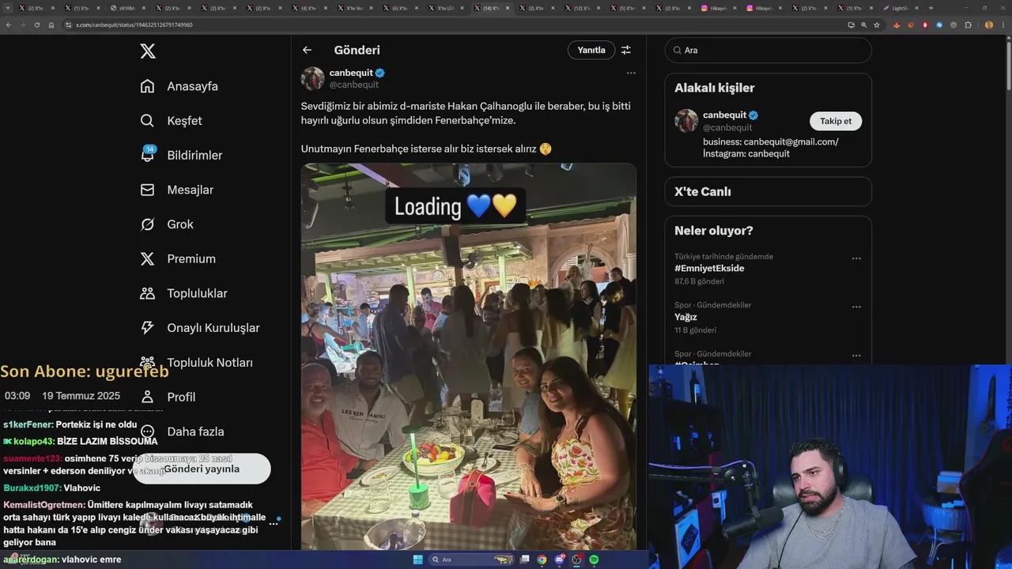Open new browser tab with plus

[x=931, y=8]
